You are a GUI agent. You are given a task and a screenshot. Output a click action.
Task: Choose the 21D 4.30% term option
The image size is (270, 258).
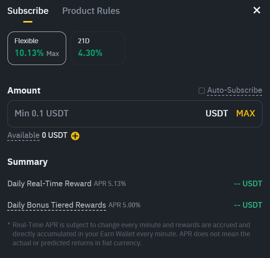(x=97, y=48)
